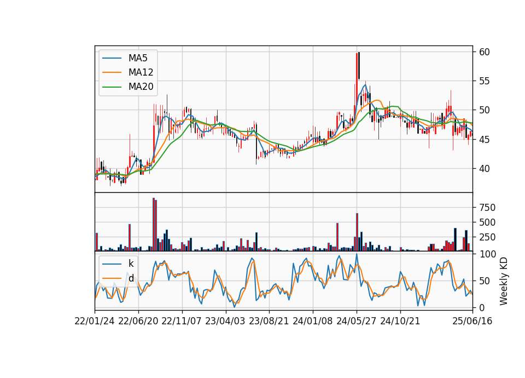The width and height of the screenshot is (525, 378).
Task: Click the date label 22/01/24
Action: tap(95, 321)
